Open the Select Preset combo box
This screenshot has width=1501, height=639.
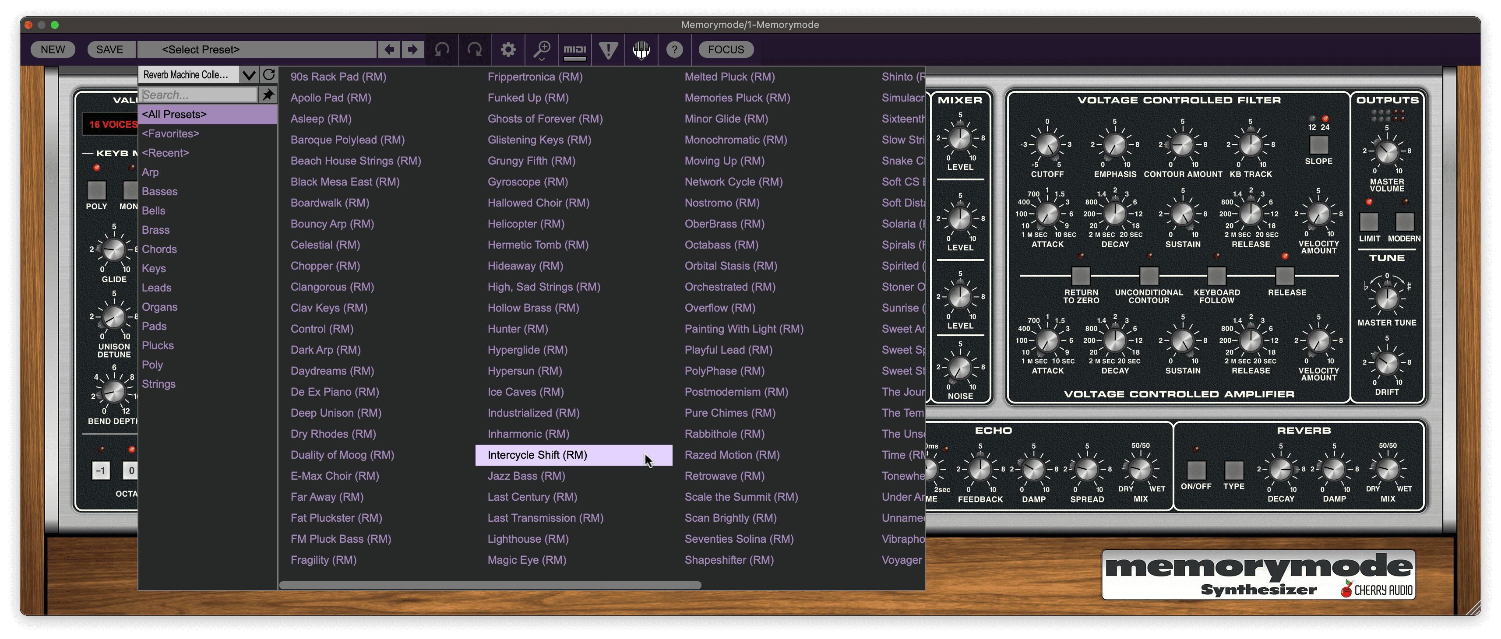tap(257, 49)
